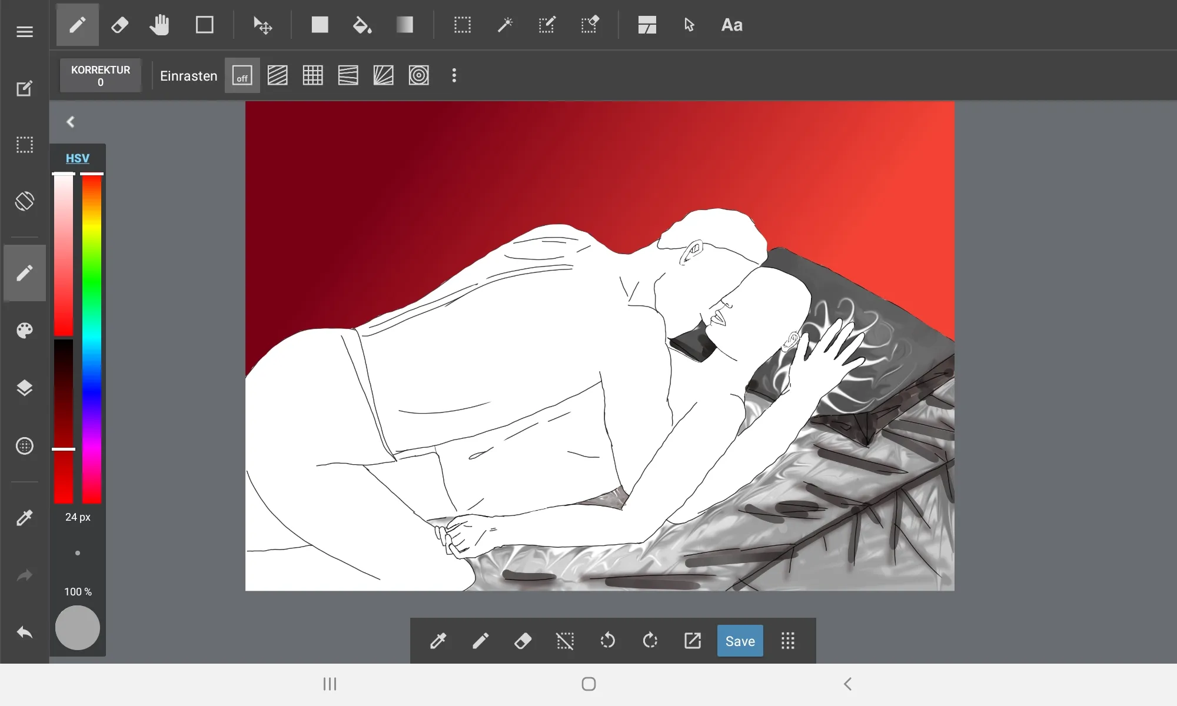Open the hamburger main menu
The width and height of the screenshot is (1177, 706).
tap(24, 32)
